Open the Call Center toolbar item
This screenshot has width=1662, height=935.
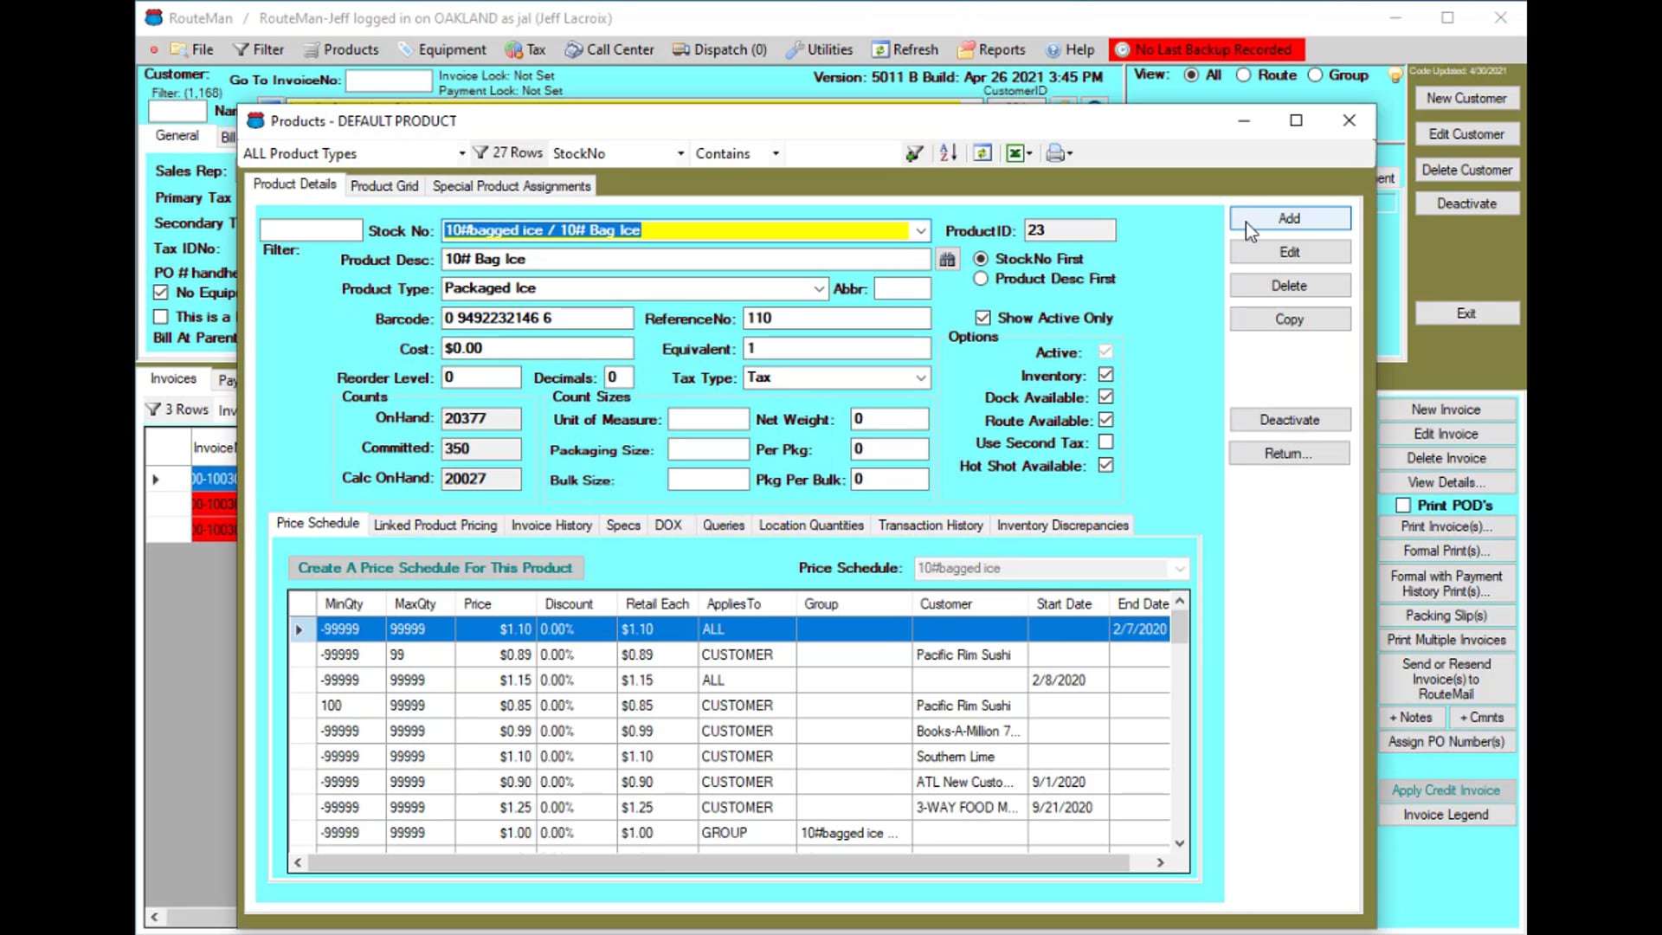coord(609,49)
